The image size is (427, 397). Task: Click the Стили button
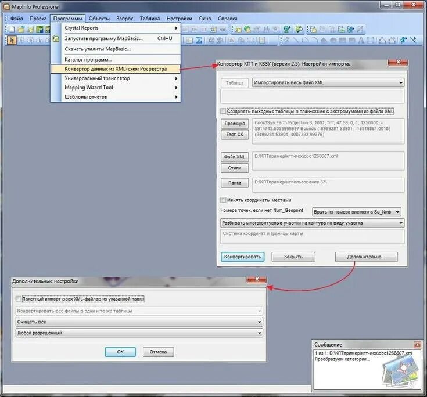pos(235,168)
